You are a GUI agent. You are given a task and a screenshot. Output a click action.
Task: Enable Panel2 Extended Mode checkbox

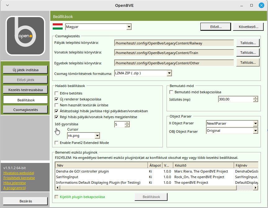click(x=56, y=143)
